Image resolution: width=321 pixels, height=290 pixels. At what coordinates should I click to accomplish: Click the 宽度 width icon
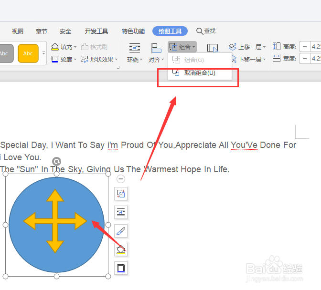[277, 59]
